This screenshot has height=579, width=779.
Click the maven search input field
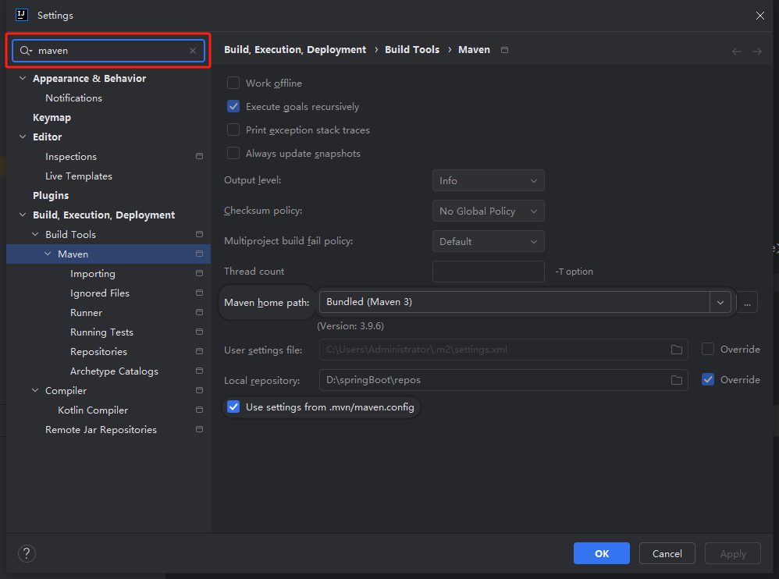tap(108, 51)
